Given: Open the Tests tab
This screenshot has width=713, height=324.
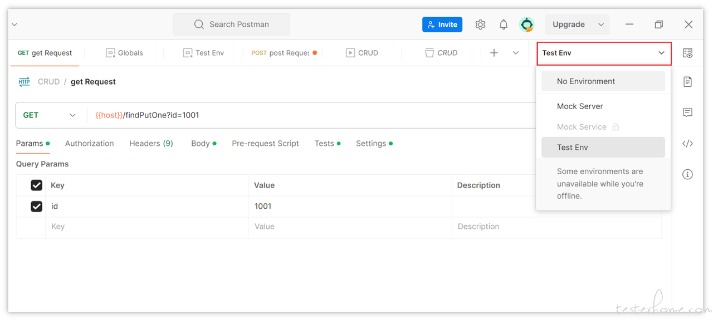Looking at the screenshot, I should 328,144.
